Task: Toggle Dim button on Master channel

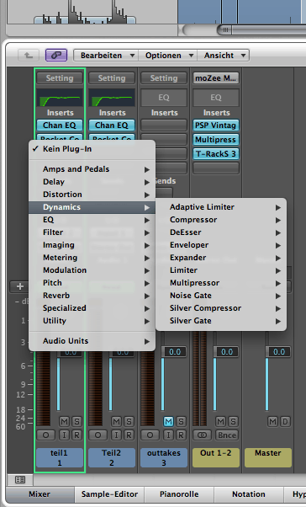Action: tap(285, 421)
